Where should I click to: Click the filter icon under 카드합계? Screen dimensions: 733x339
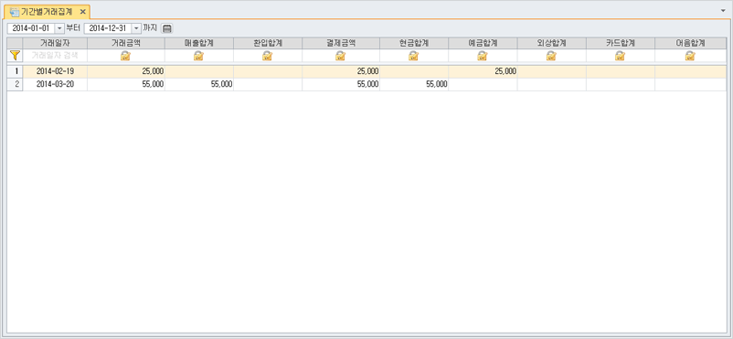pos(620,56)
